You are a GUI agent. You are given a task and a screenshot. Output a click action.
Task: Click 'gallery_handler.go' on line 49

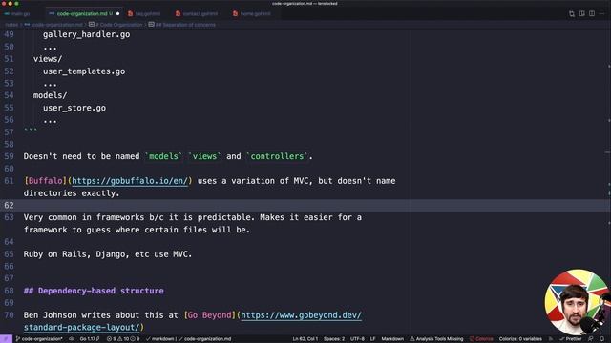click(x=87, y=34)
